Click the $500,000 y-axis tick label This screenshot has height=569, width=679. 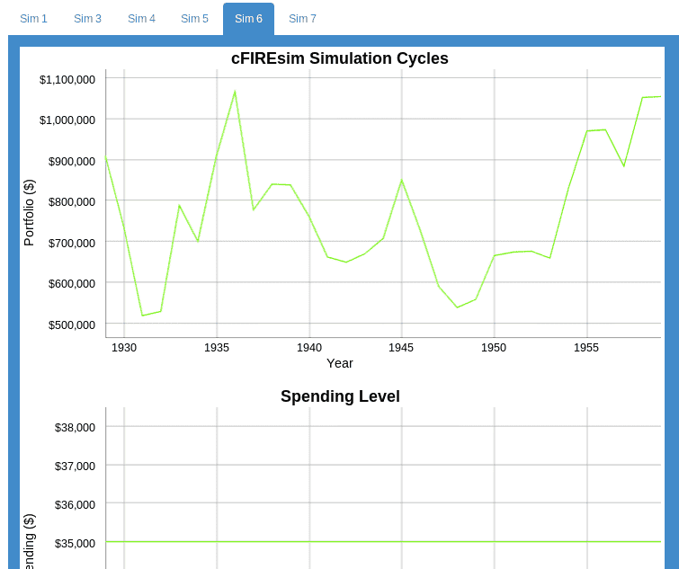pyautogui.click(x=72, y=325)
